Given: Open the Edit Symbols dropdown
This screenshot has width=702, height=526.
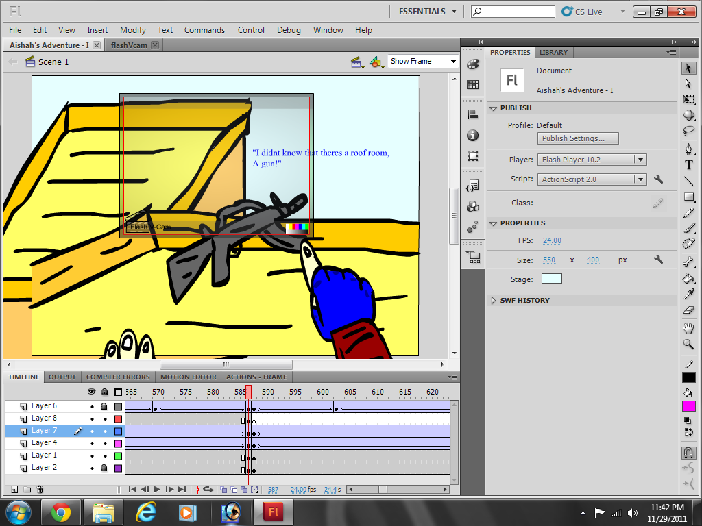Looking at the screenshot, I should 376,62.
